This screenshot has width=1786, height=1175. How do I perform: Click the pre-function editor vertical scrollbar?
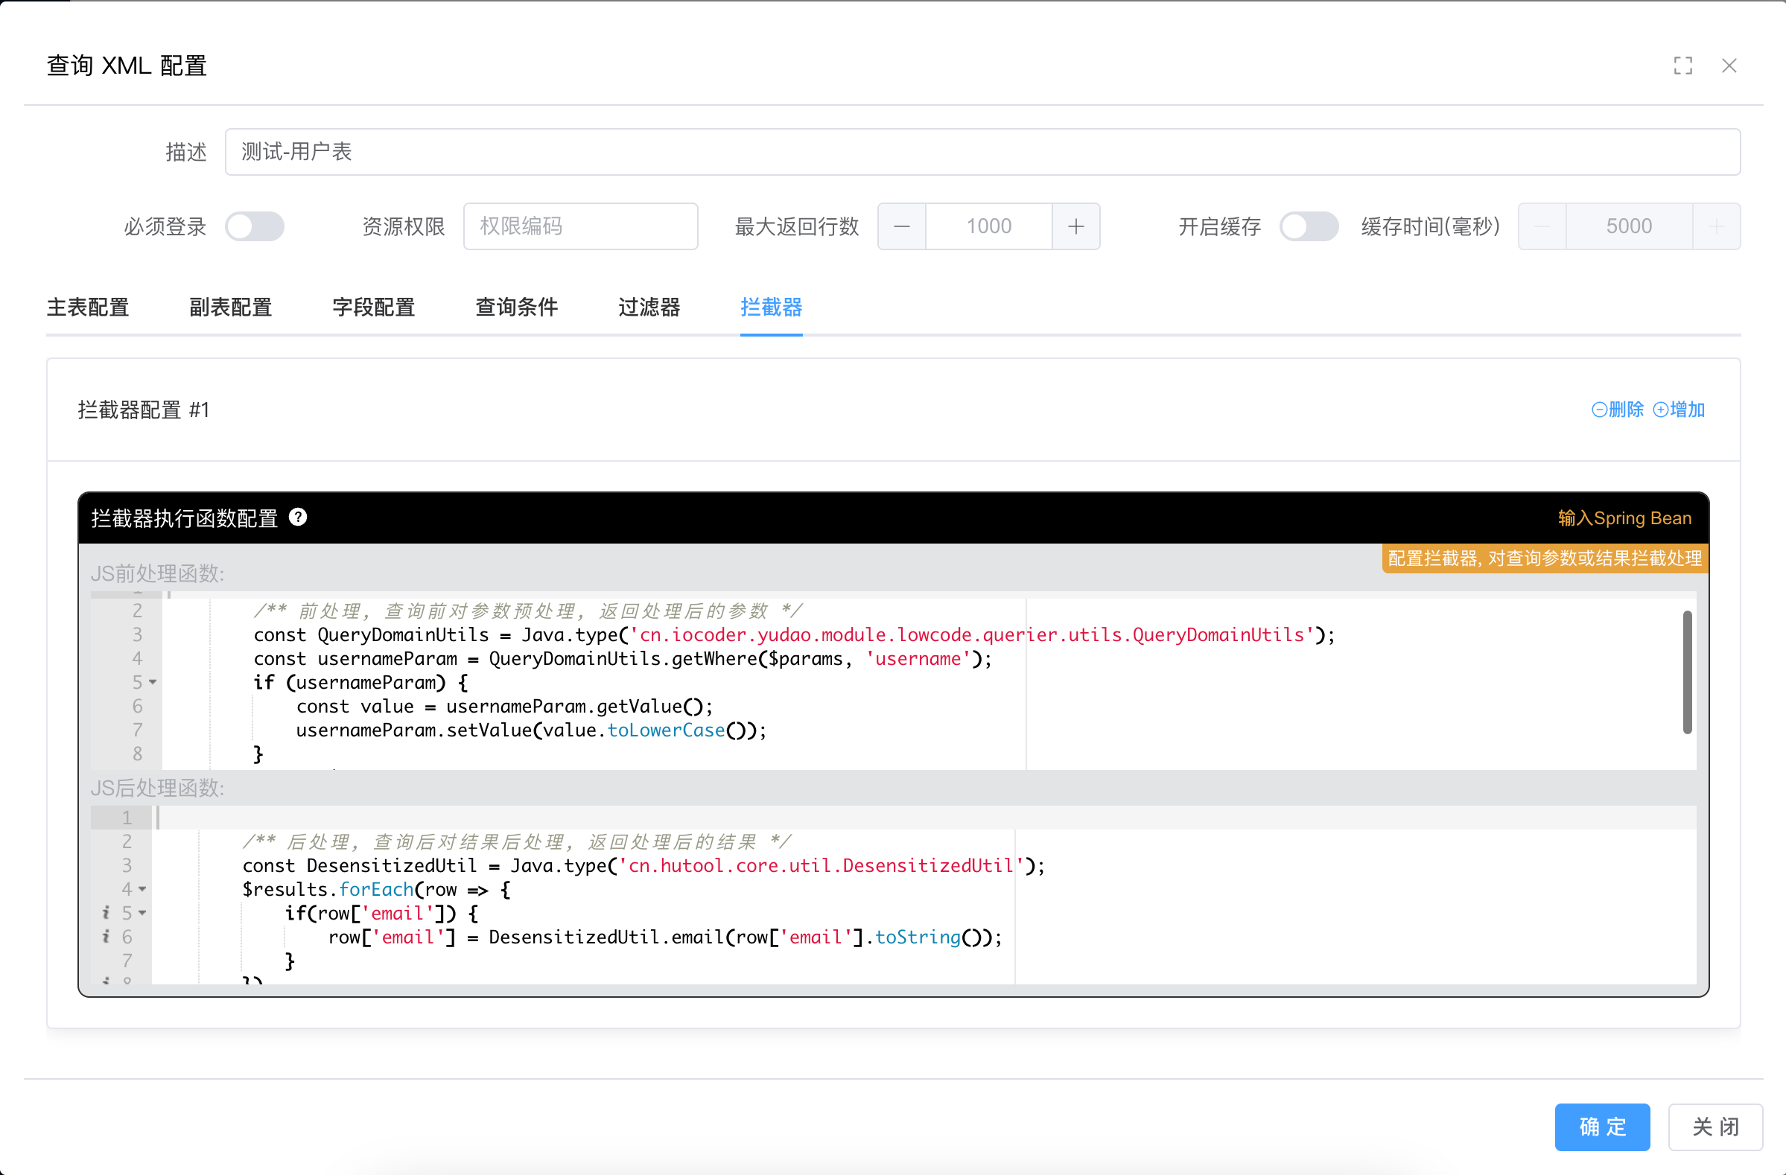[x=1687, y=672]
